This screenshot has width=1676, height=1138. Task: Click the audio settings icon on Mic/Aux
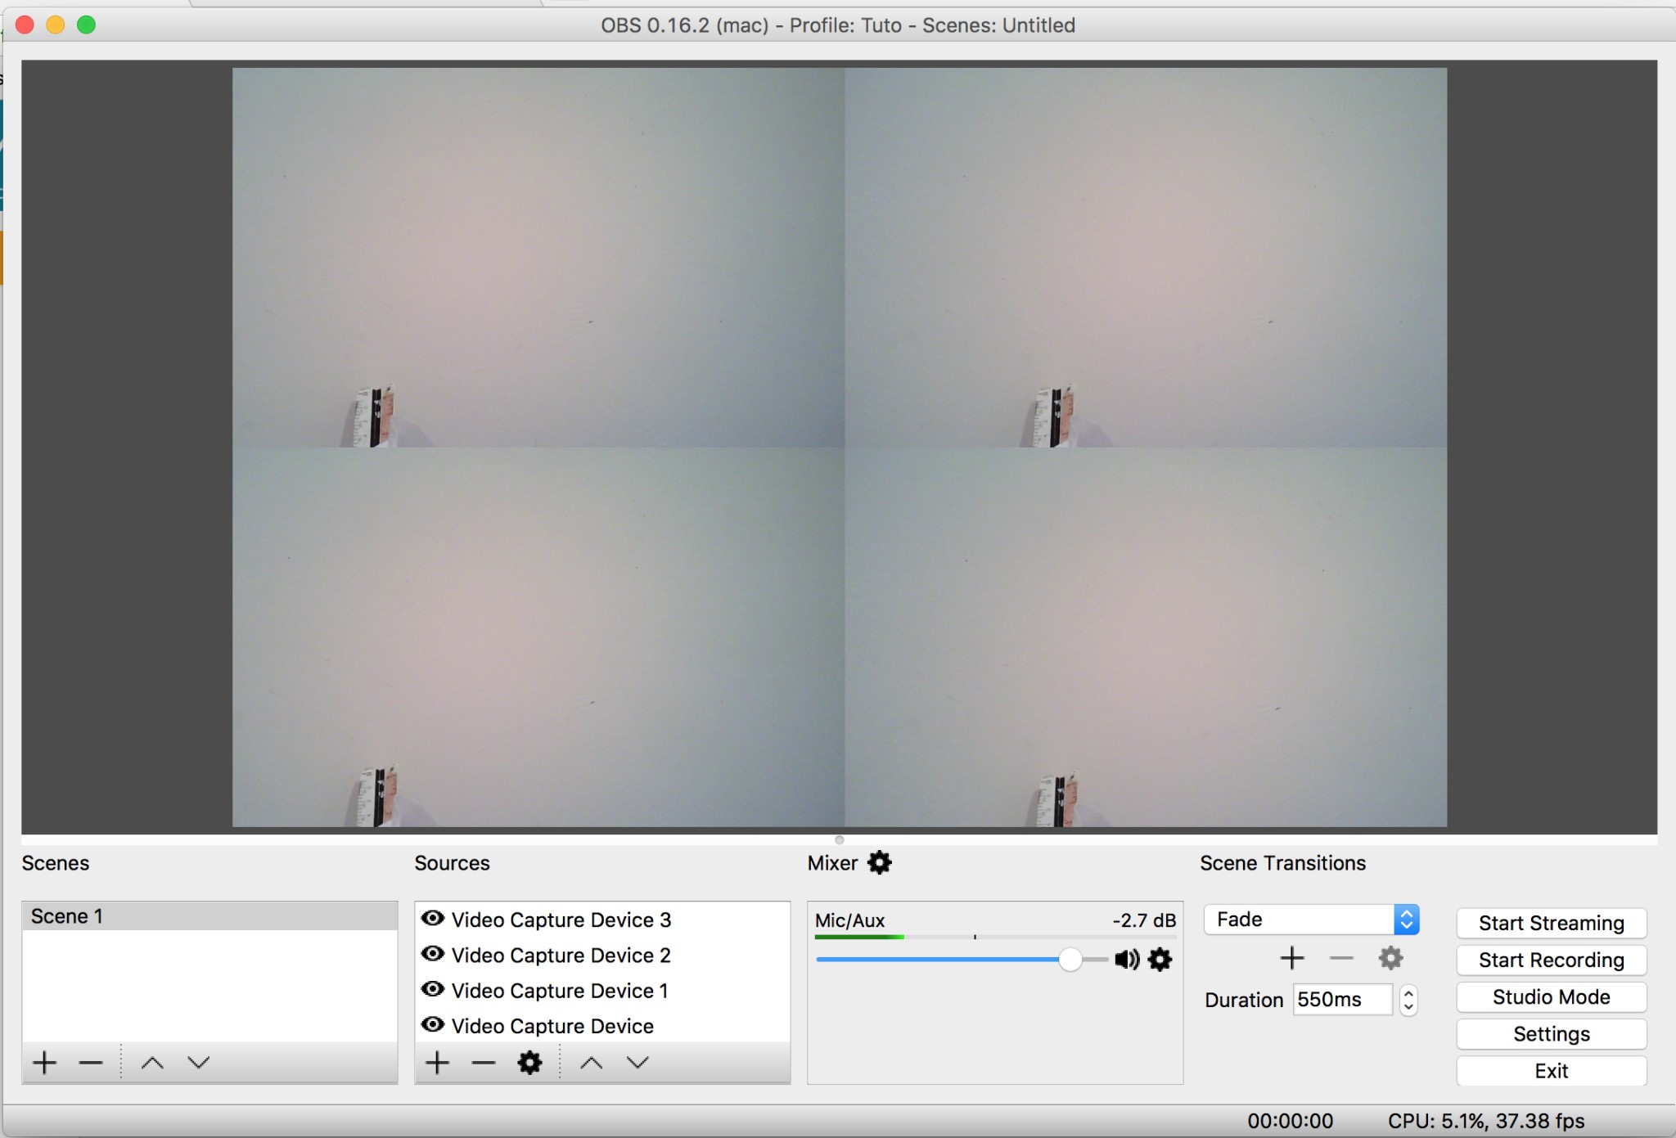pos(1160,959)
